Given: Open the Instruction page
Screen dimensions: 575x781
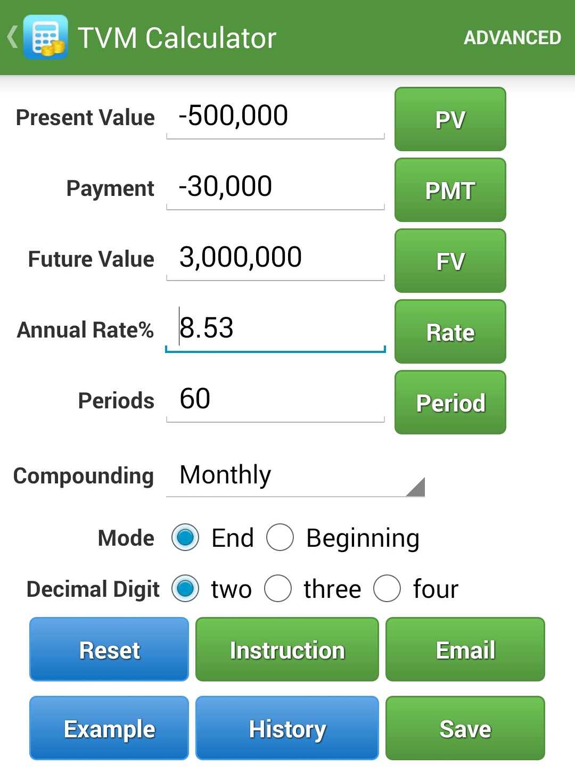Looking at the screenshot, I should click(287, 650).
